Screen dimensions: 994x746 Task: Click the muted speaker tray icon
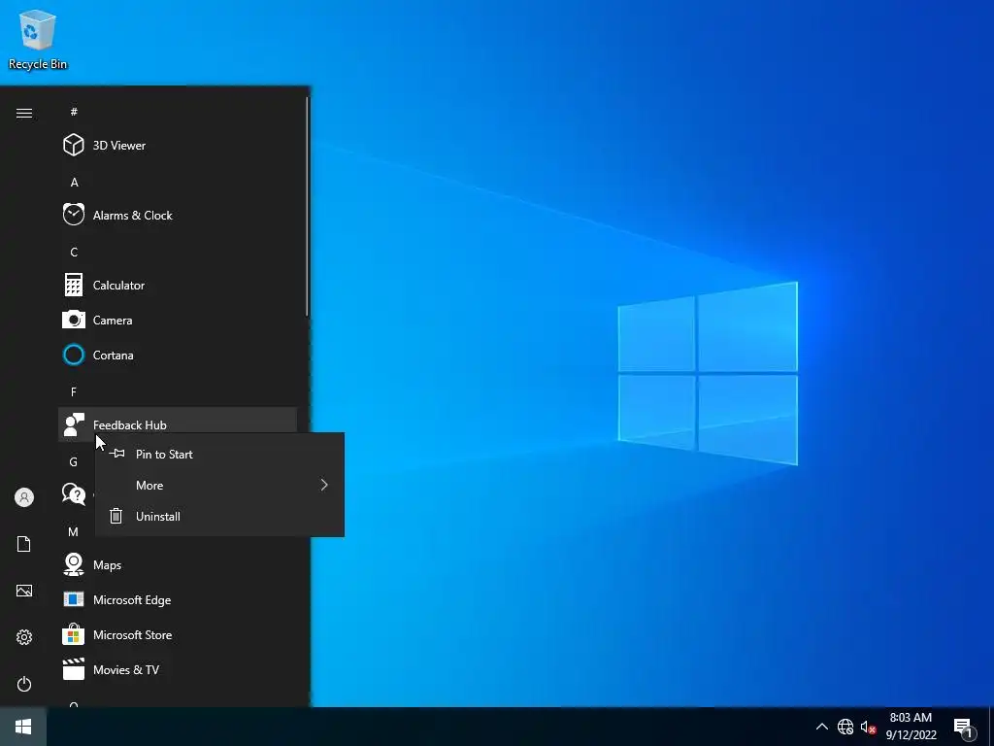868,727
